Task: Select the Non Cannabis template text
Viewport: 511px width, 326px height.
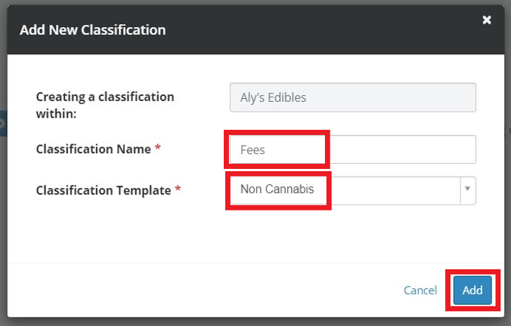Action: 277,189
